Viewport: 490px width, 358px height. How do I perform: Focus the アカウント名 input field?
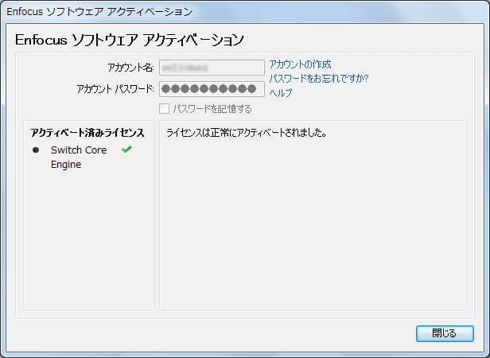click(x=212, y=67)
